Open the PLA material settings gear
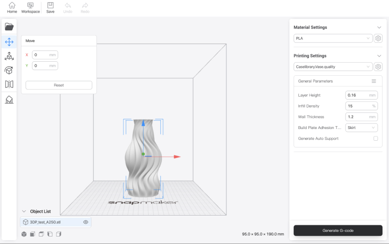Screen dimensions: 389x244 (378, 38)
